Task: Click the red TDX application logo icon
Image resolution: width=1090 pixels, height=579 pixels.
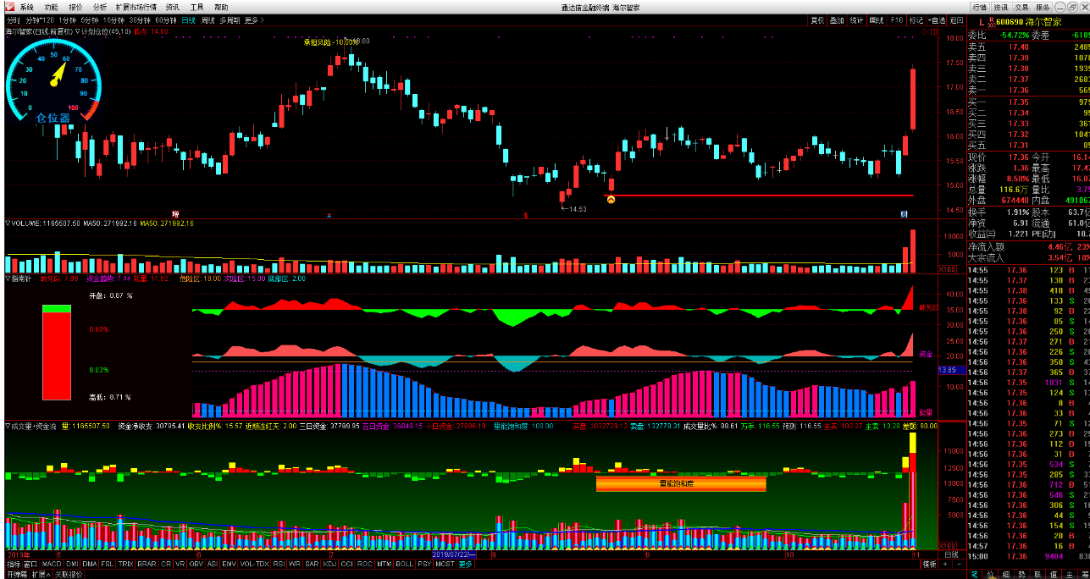Action: pyautogui.click(x=8, y=7)
